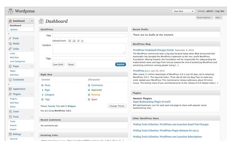Click the Incoming Links widget header
The height and width of the screenshot is (148, 244).
pos(83,135)
